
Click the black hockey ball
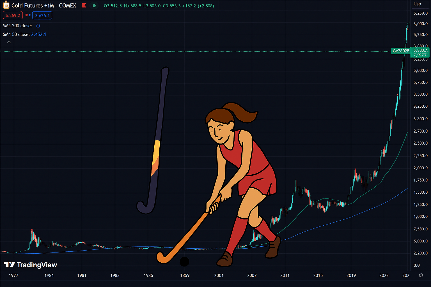(x=184, y=262)
